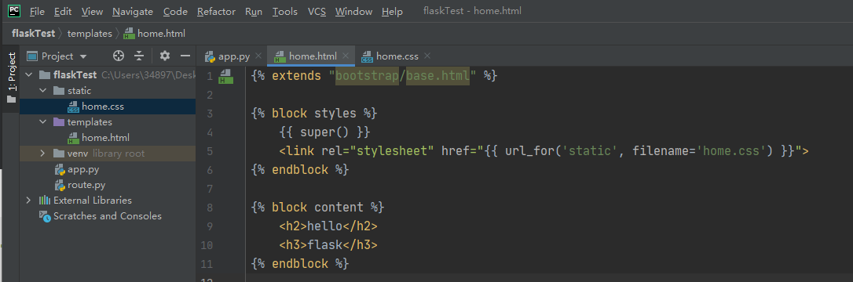Click line number 5 in the gutter

(210, 151)
